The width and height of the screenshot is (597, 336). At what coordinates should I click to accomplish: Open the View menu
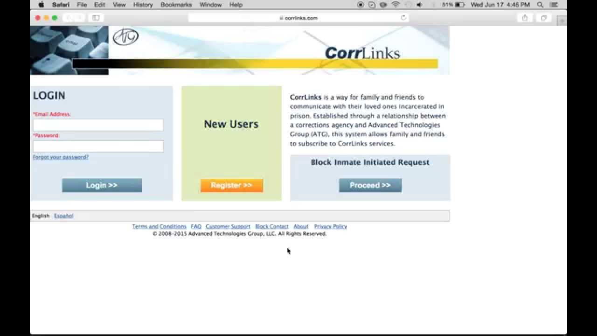tap(119, 5)
